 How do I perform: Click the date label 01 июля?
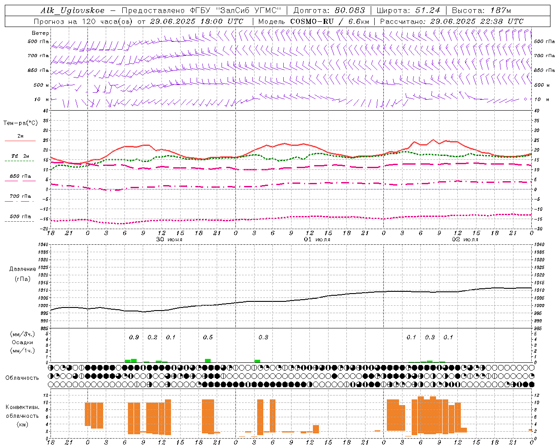point(317,240)
